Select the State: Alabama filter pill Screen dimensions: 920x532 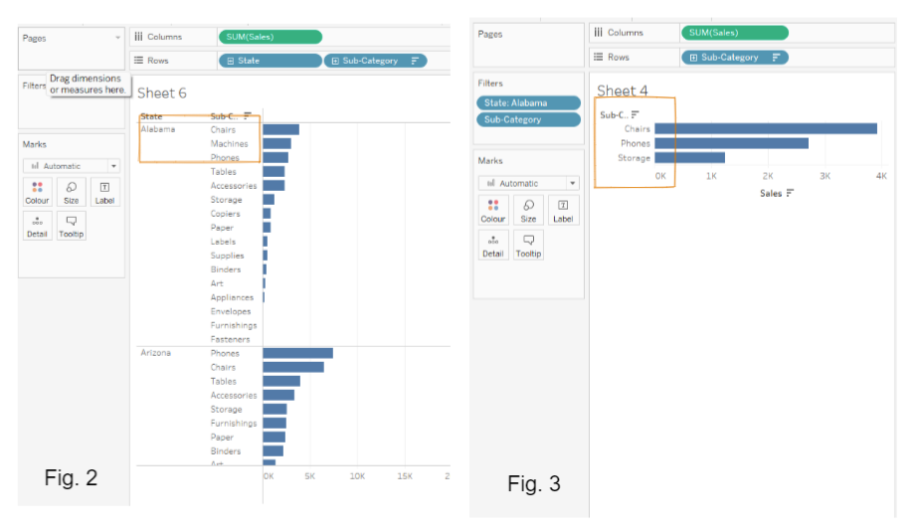click(528, 102)
